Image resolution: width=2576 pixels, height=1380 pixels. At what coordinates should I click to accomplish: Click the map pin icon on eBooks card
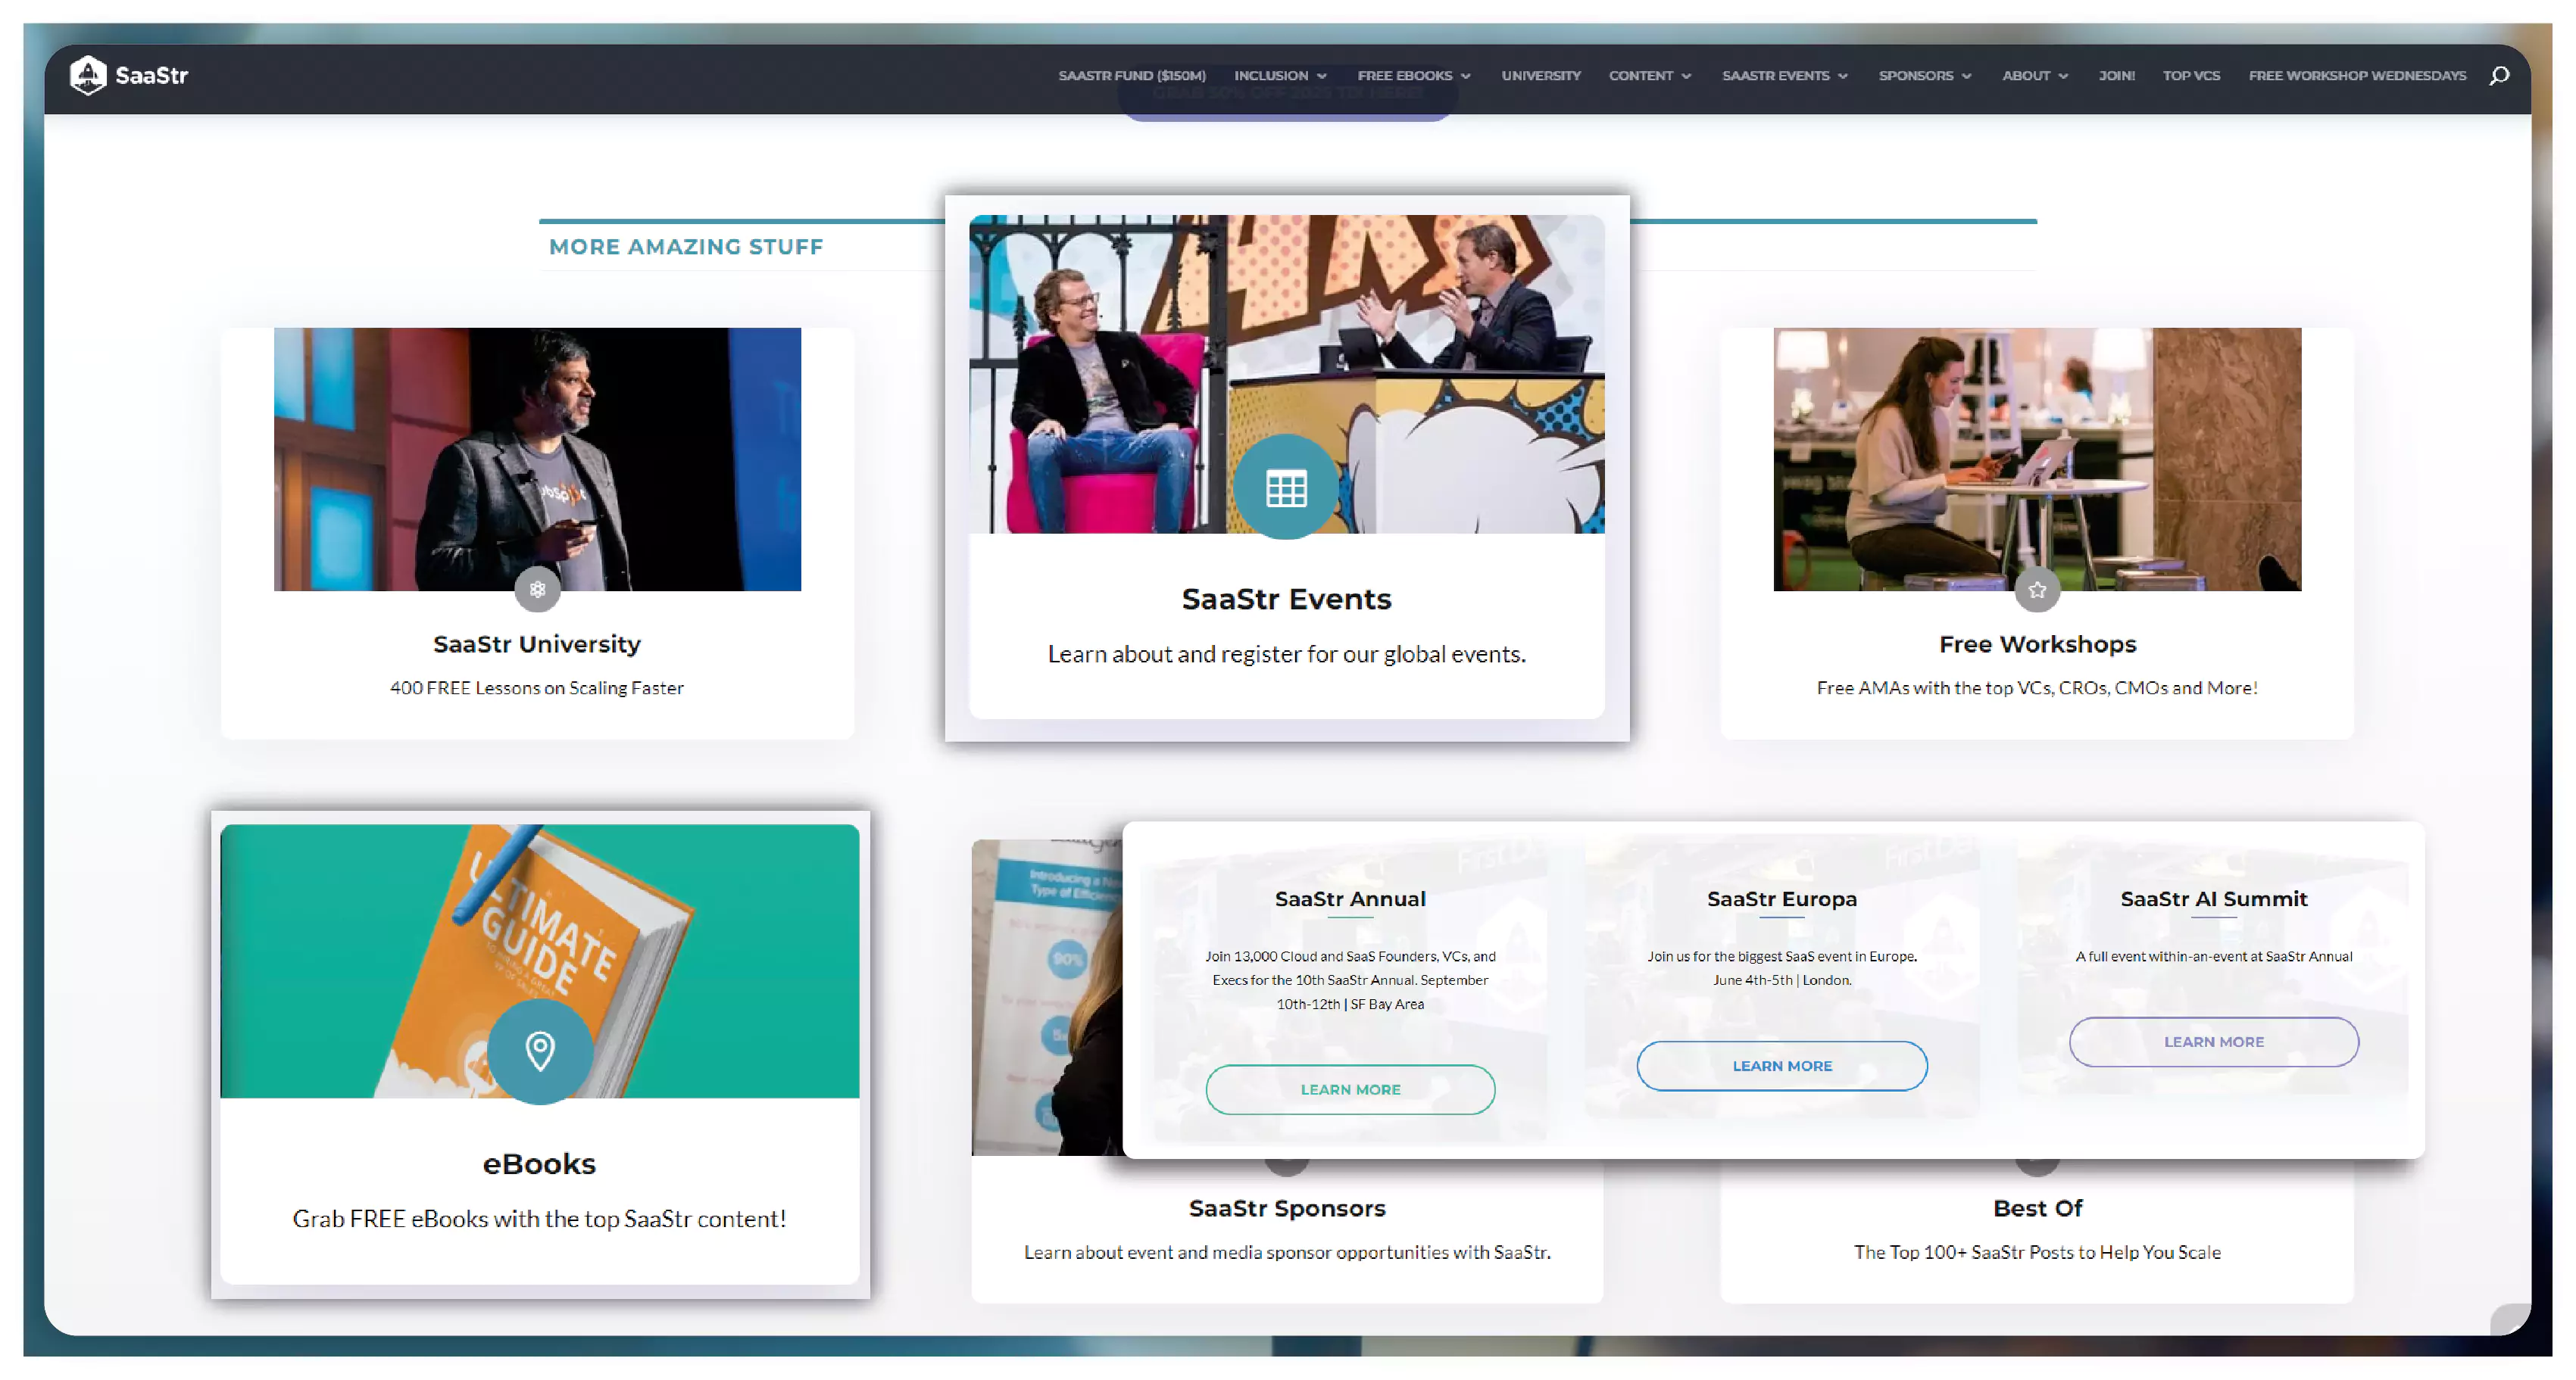540,1050
